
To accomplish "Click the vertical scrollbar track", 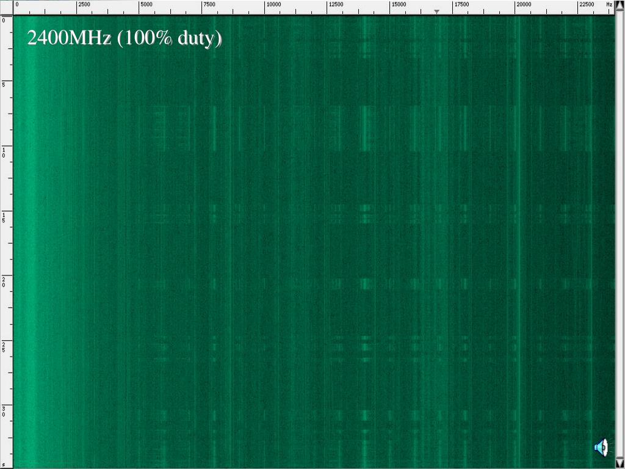I will pos(620,235).
